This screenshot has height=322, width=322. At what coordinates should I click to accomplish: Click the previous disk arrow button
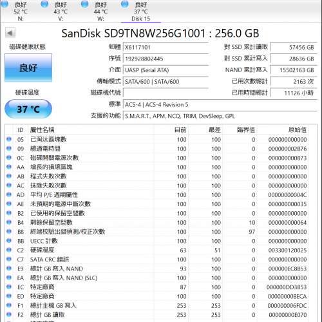click(x=10, y=33)
